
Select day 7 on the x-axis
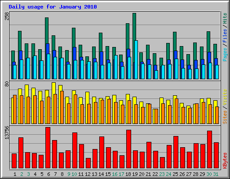pyautogui.click(x=55, y=174)
